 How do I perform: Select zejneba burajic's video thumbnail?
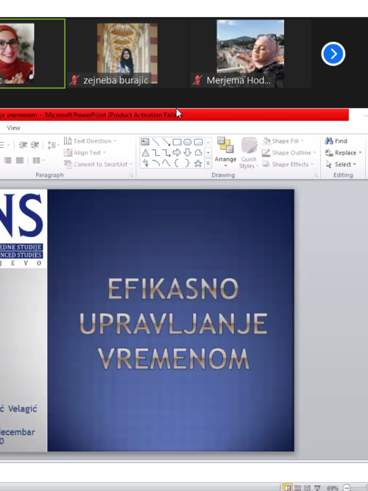coord(127,54)
